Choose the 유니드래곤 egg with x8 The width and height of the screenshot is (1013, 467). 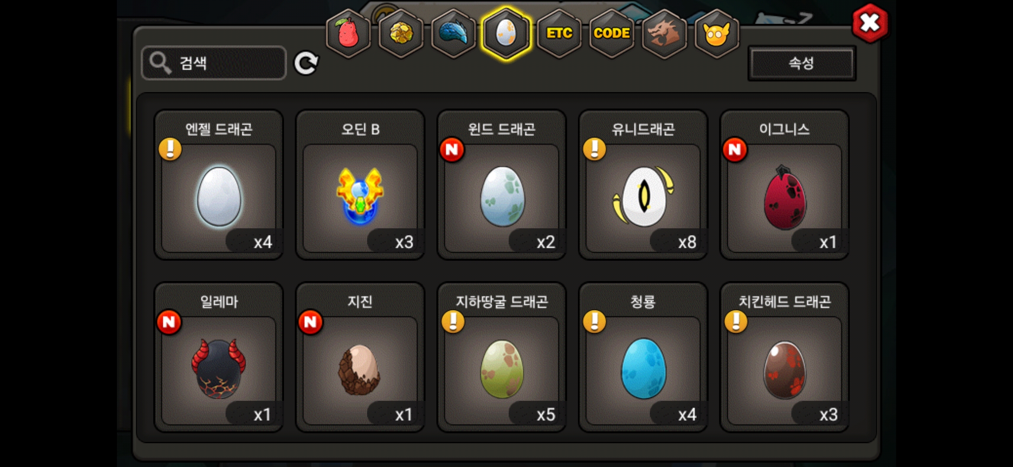point(643,185)
